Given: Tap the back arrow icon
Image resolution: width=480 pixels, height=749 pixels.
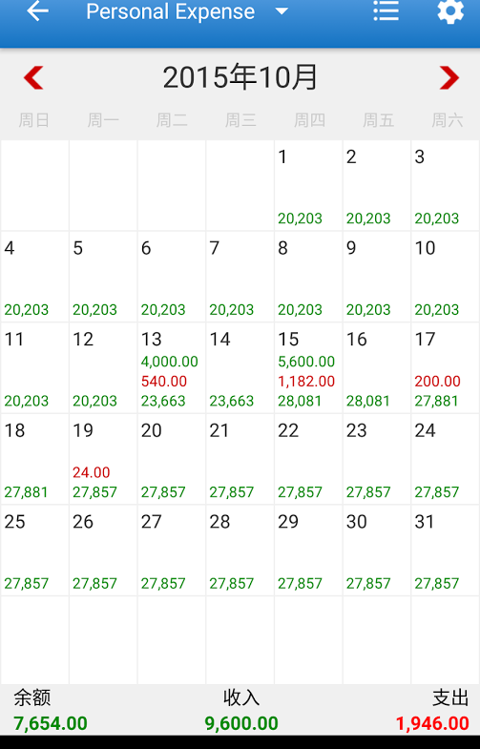Looking at the screenshot, I should [x=37, y=11].
